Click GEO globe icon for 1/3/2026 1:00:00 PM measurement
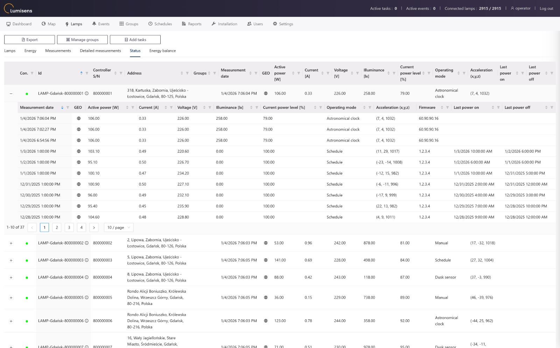This screenshot has width=560, height=348. [x=79, y=151]
